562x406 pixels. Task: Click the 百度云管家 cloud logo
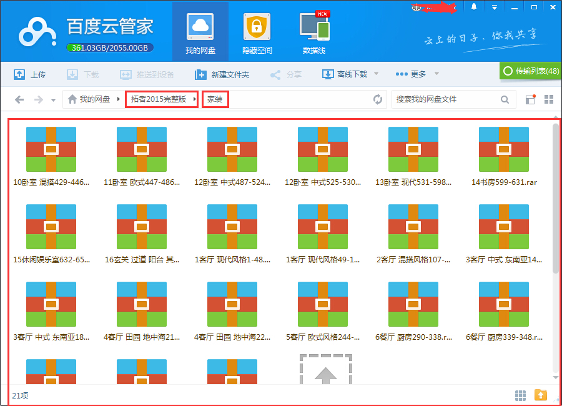click(37, 33)
